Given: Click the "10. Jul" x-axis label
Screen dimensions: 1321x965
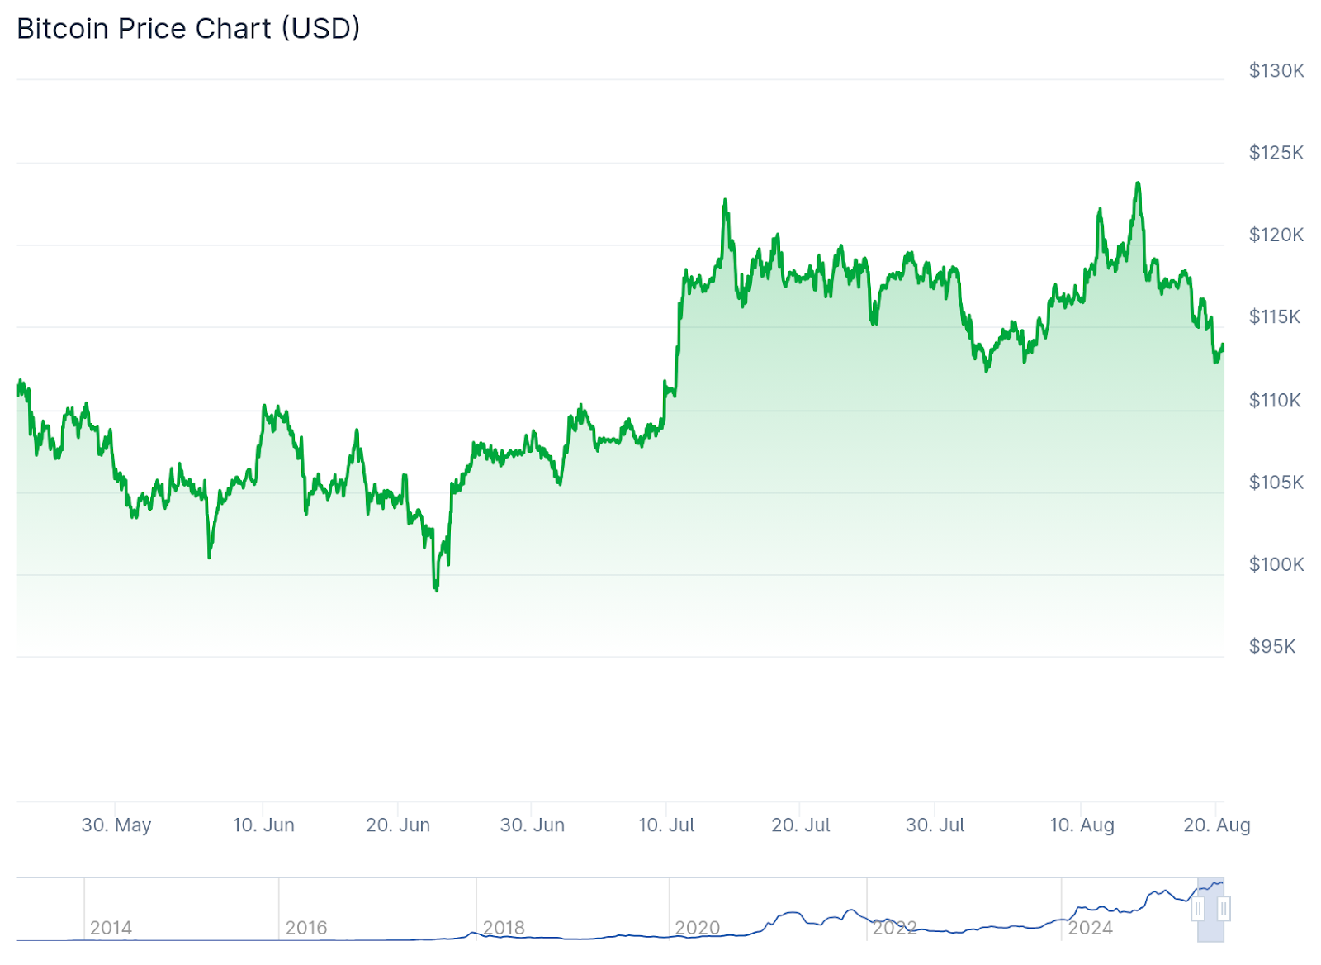Looking at the screenshot, I should coord(666,825).
